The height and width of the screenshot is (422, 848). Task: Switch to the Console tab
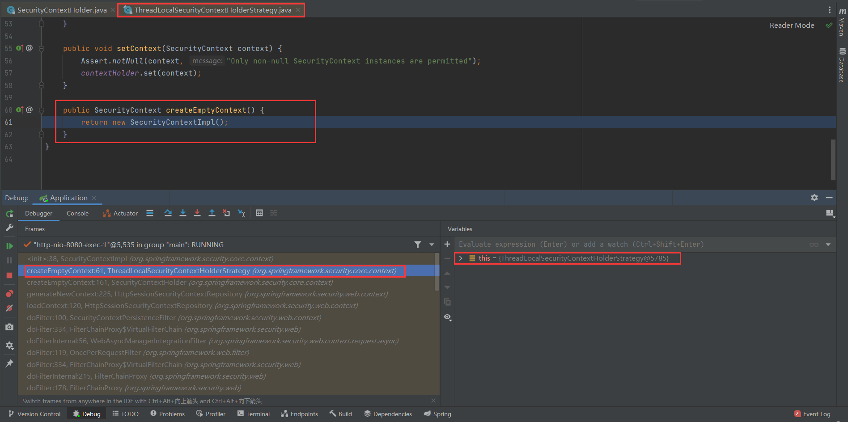coord(77,213)
